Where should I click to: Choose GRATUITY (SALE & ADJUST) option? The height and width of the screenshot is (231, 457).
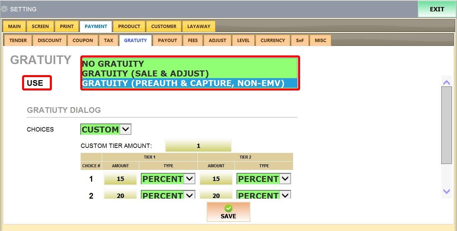(145, 73)
